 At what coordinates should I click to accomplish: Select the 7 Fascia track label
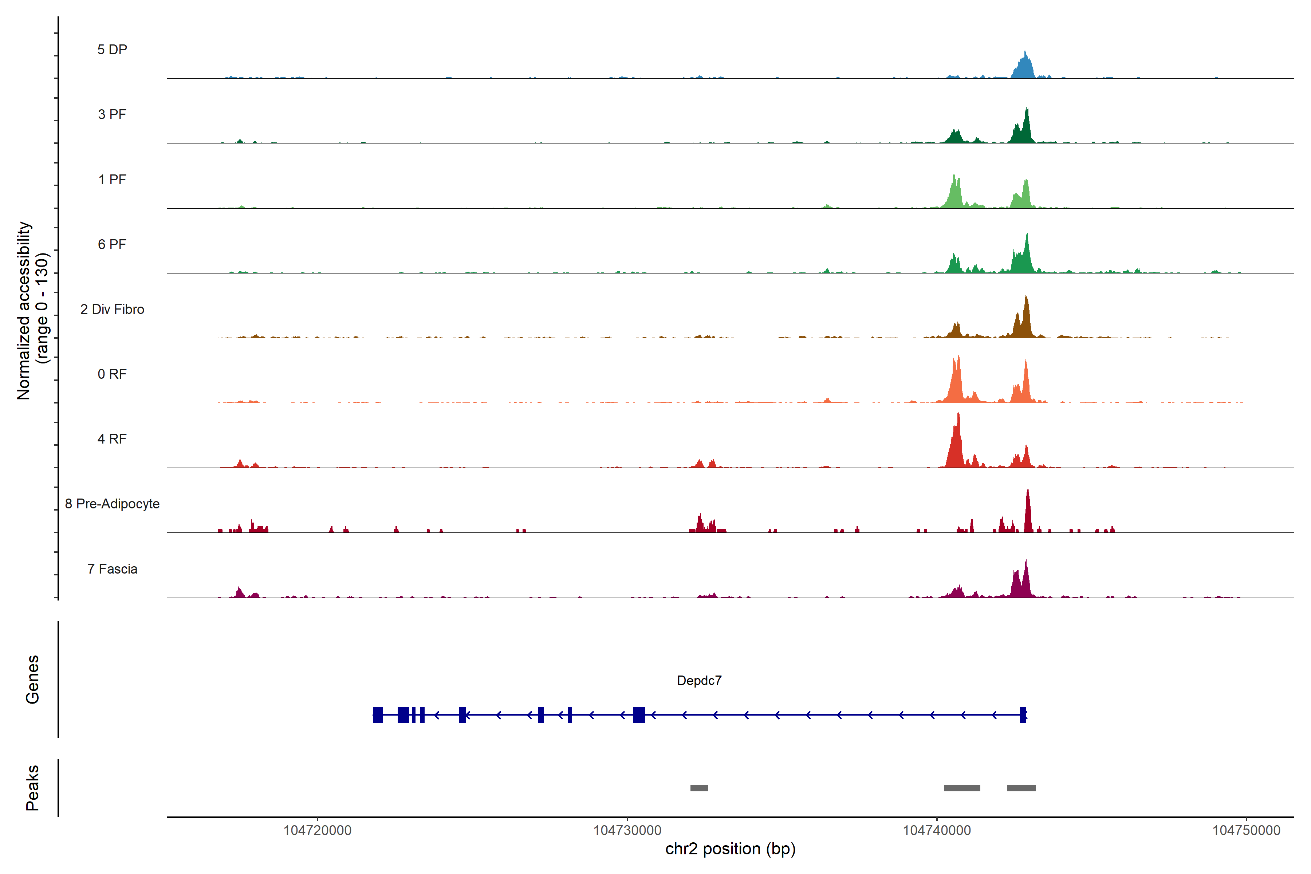[112, 568]
